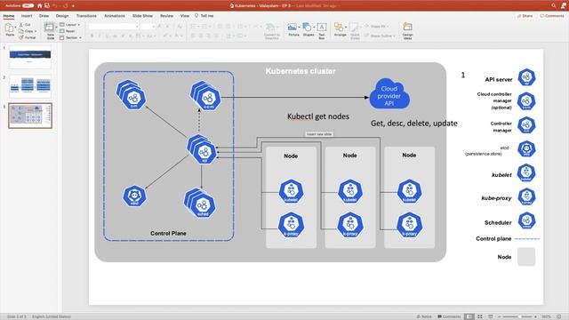Open Design Ideas pane
Viewport: 569px width, 320px height.
(x=407, y=30)
